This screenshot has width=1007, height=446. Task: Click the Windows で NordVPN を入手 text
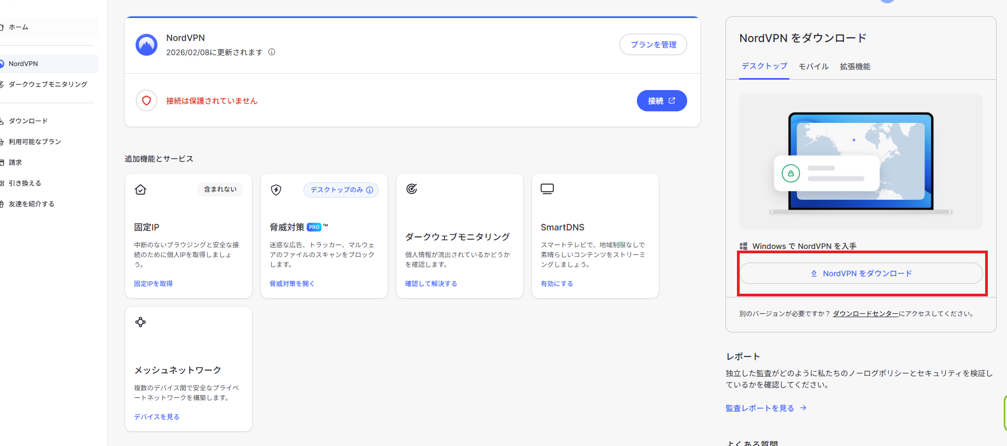coord(804,246)
